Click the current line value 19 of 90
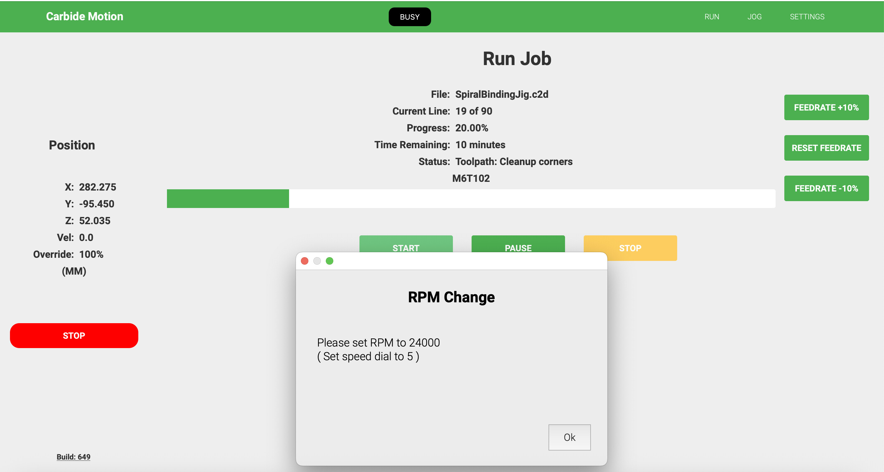884x472 pixels. pos(473,111)
